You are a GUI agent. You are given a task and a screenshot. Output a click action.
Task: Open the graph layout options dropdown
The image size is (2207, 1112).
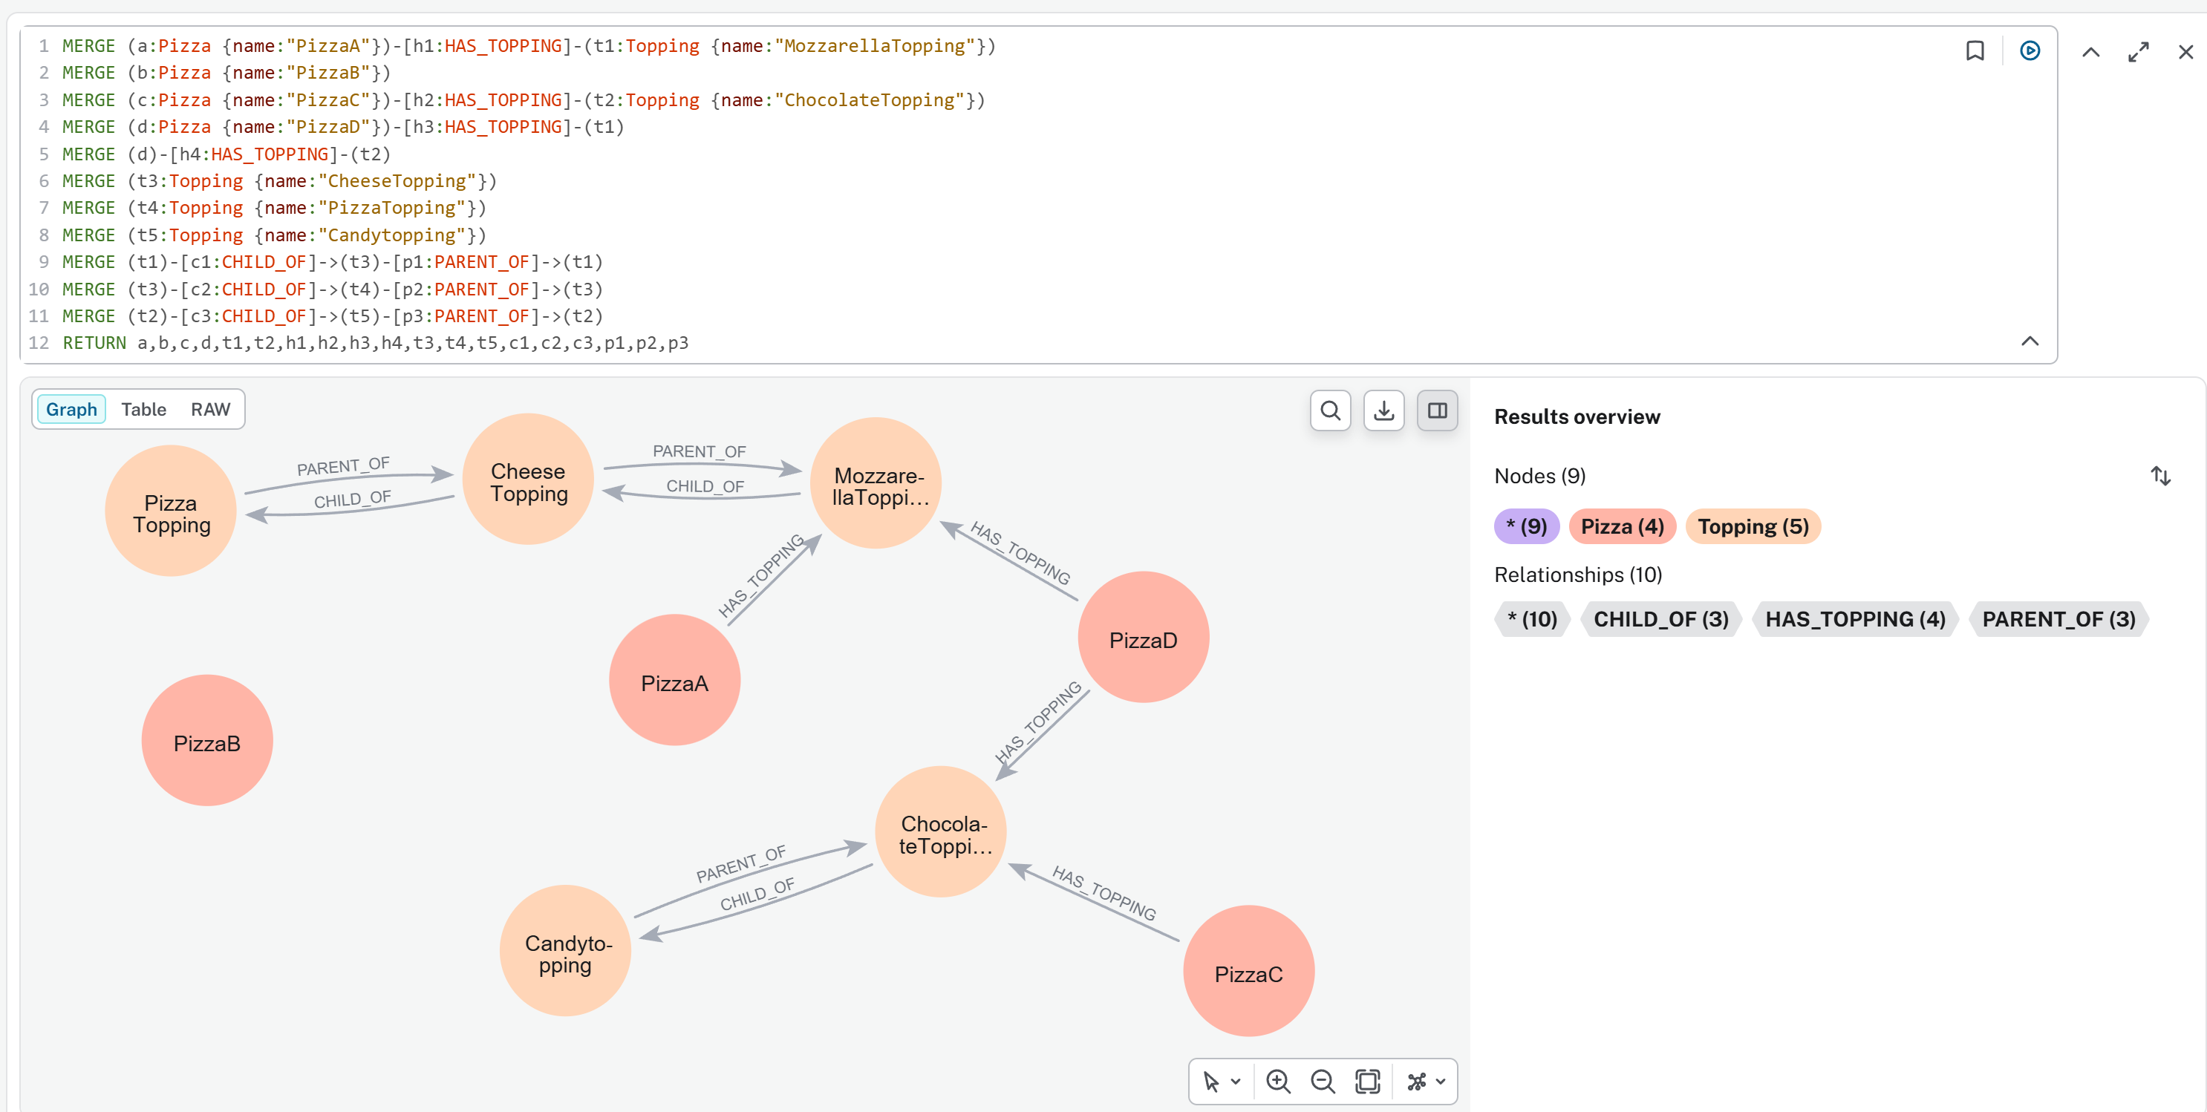click(1426, 1081)
